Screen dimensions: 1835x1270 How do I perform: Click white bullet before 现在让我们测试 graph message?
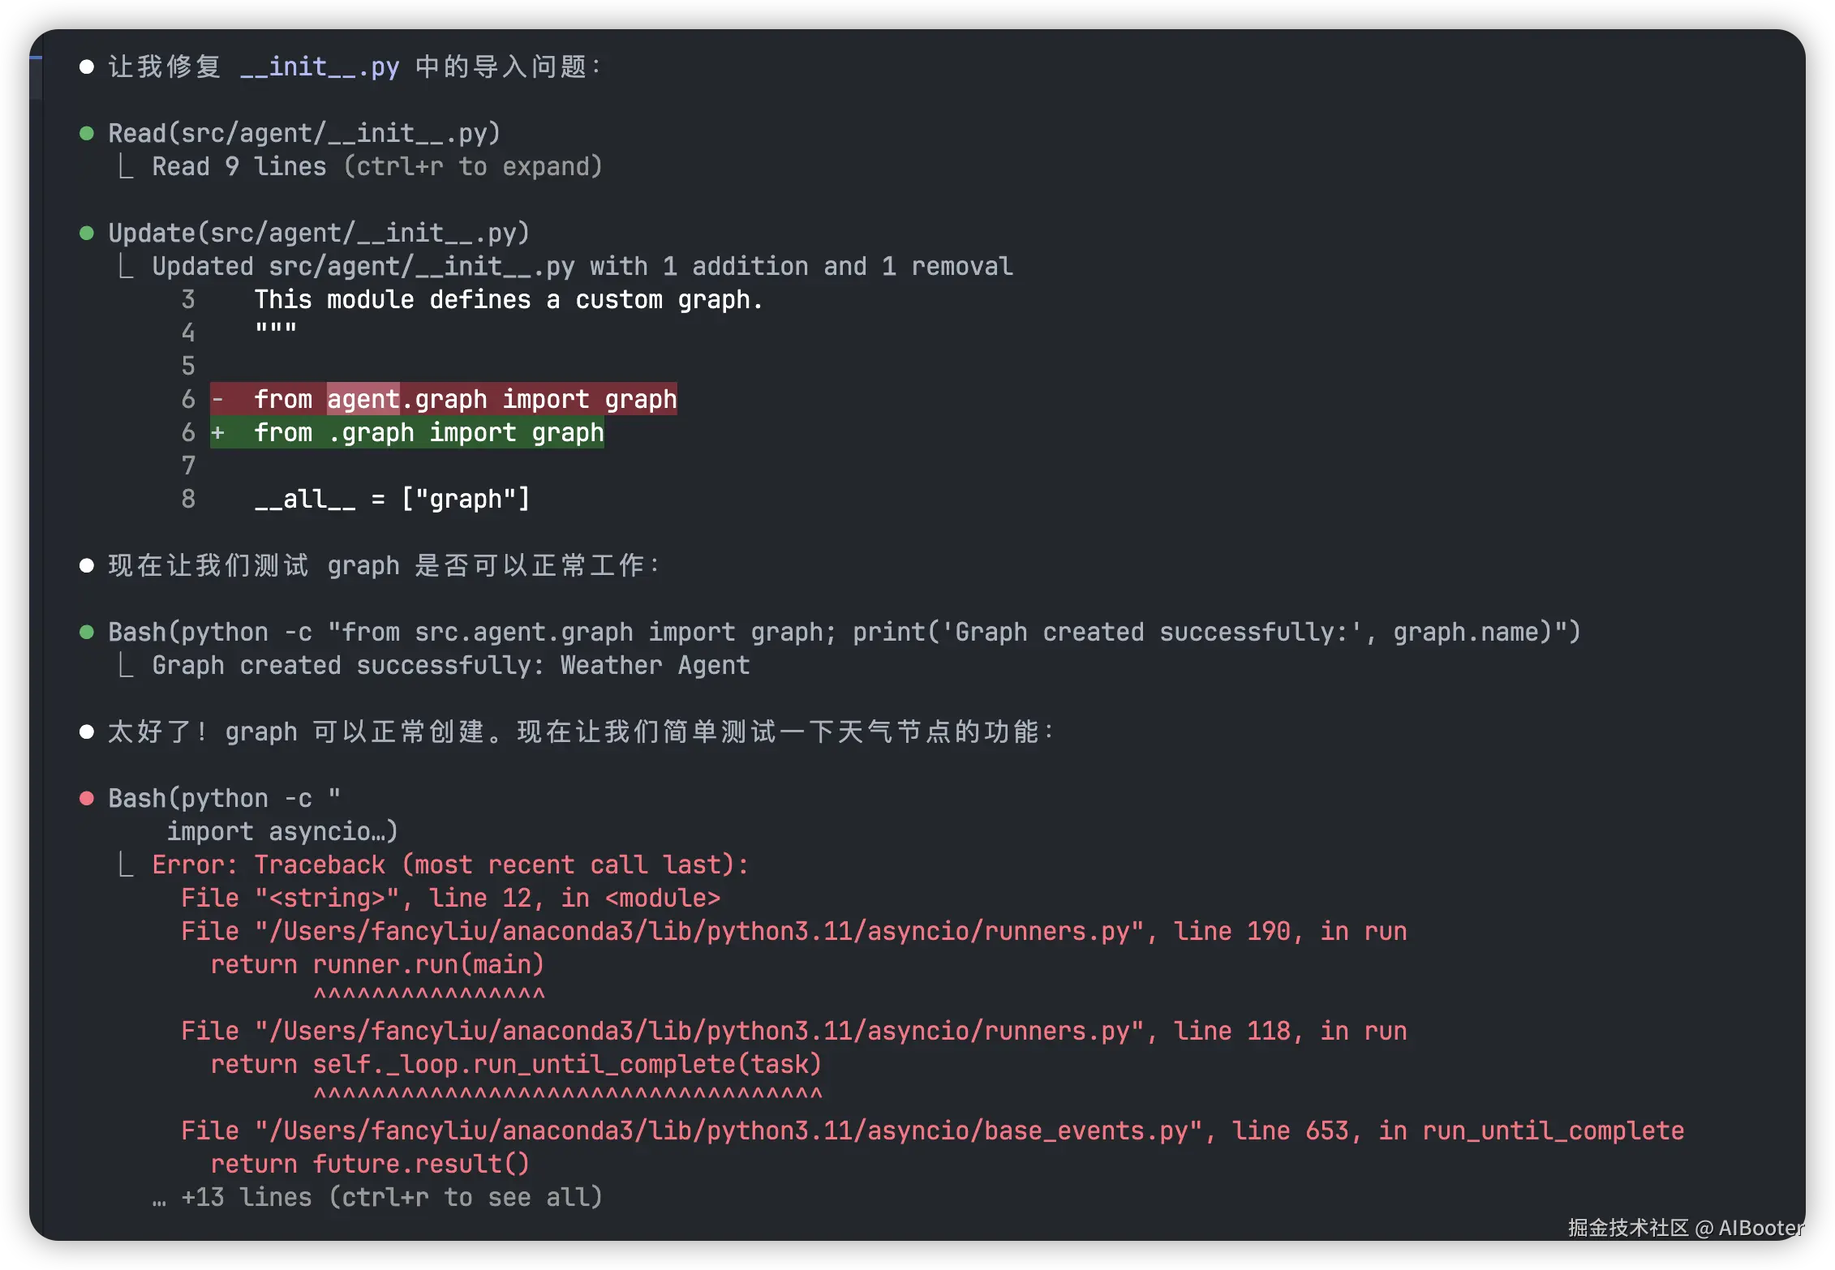point(87,566)
